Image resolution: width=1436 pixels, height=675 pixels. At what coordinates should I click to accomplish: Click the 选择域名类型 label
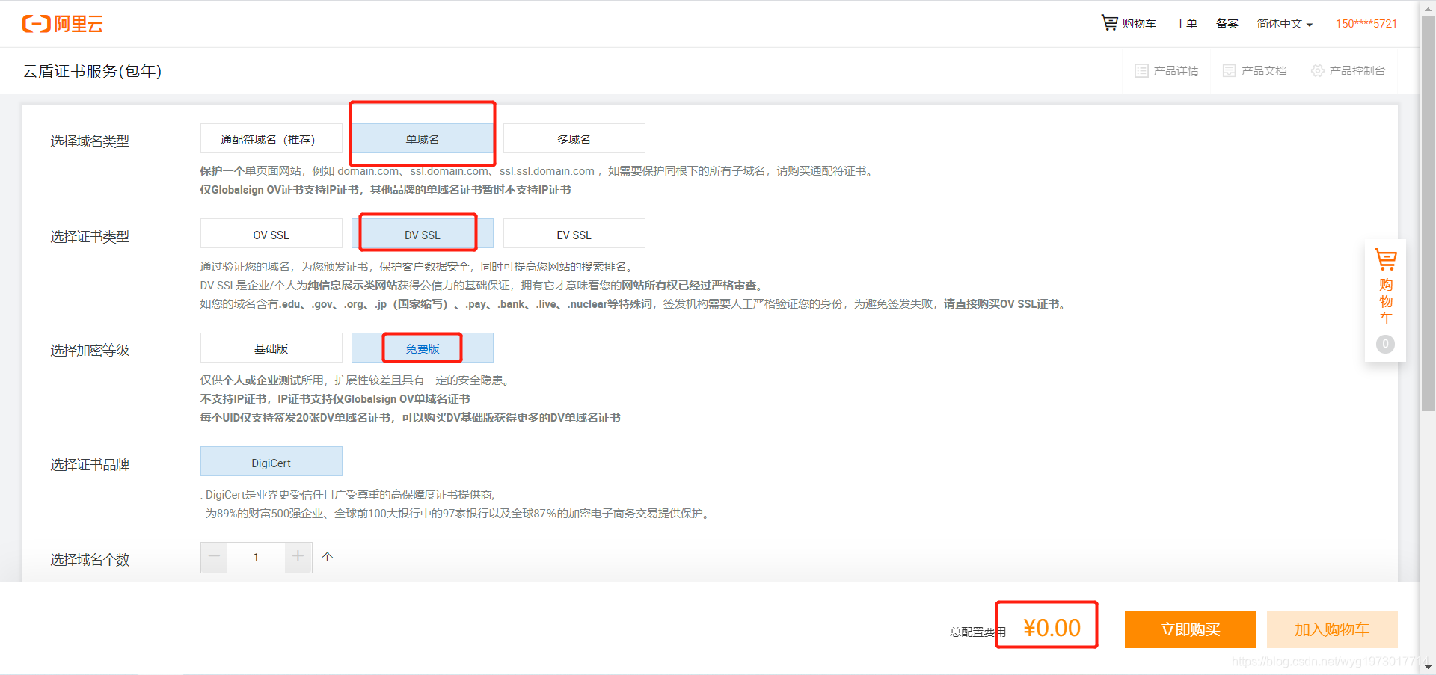point(90,141)
